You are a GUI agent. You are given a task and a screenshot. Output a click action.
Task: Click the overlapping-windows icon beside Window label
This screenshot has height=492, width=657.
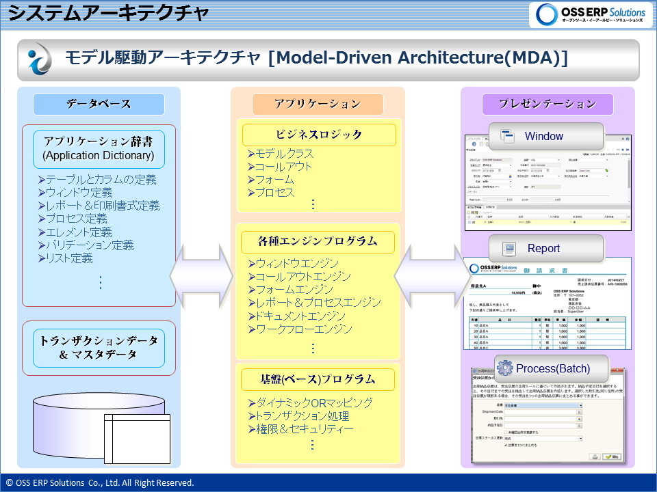[x=508, y=135]
